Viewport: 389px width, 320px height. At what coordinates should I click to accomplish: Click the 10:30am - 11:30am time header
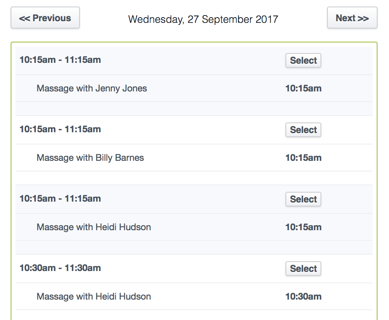coord(60,268)
